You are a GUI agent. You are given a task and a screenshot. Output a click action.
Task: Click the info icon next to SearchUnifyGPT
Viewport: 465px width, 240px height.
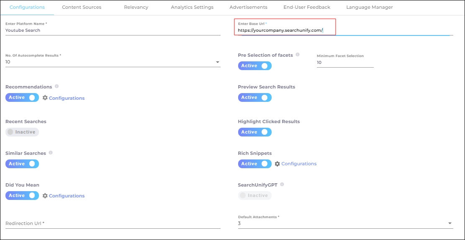pyautogui.click(x=282, y=184)
